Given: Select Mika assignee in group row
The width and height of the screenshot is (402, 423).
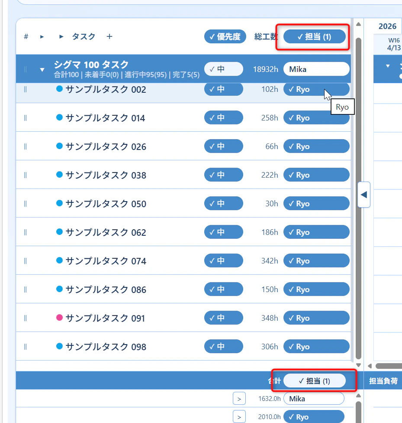Looking at the screenshot, I should click(316, 69).
